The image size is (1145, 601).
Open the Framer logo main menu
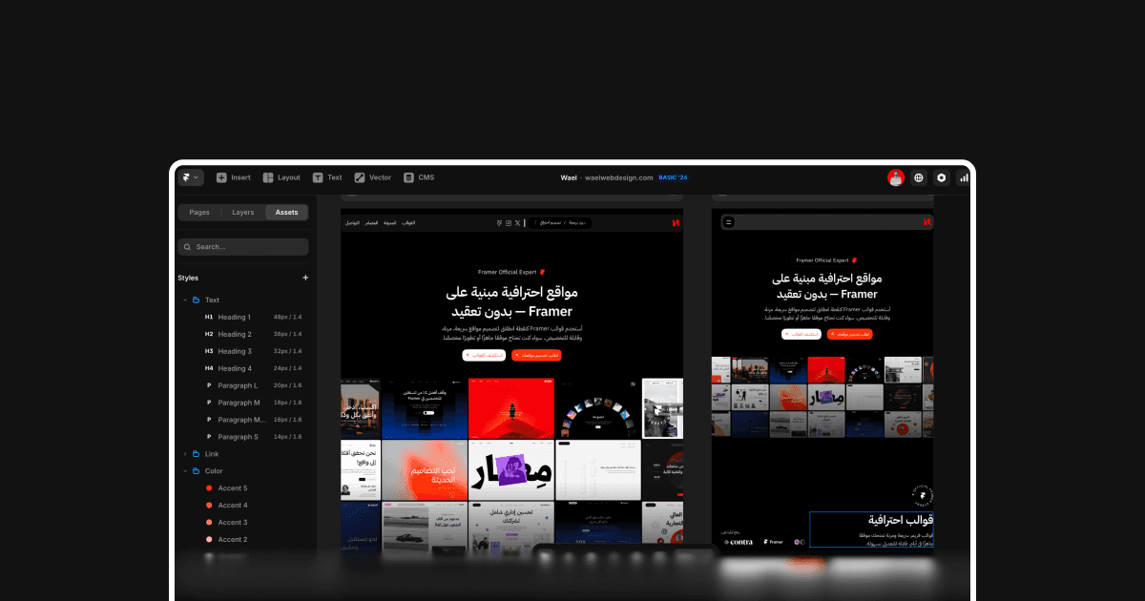(190, 177)
